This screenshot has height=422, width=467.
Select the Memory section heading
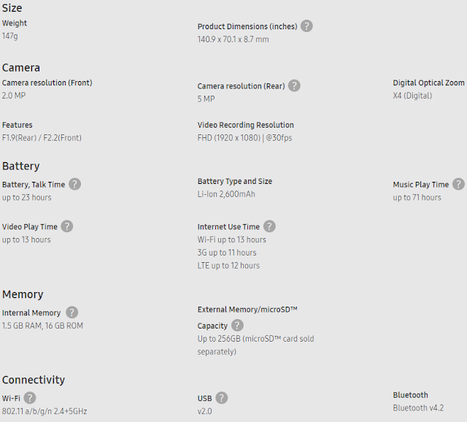coord(23,294)
